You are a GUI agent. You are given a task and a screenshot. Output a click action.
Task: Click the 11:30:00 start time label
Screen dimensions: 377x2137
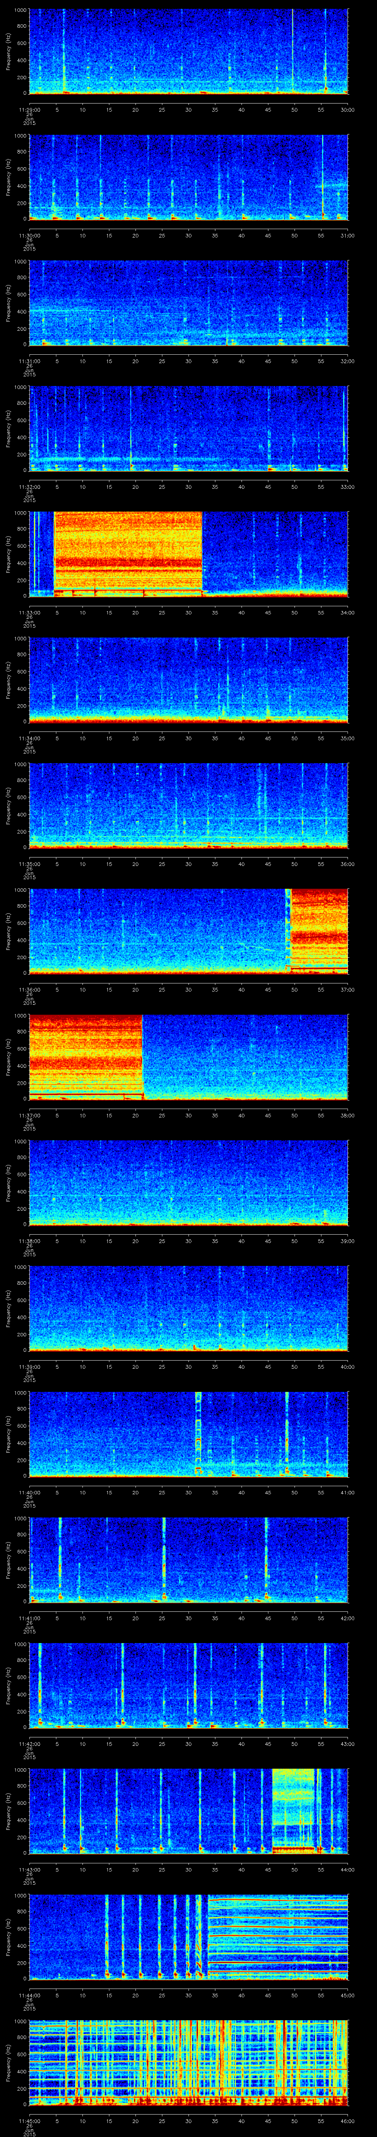click(x=29, y=236)
